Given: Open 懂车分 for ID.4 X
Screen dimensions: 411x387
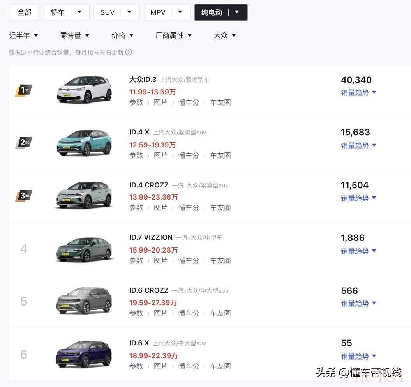Looking at the screenshot, I should pyautogui.click(x=189, y=156).
